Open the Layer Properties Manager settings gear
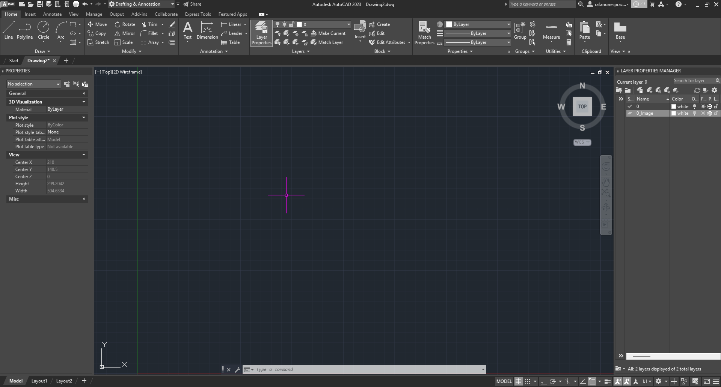The width and height of the screenshot is (721, 387). tap(714, 90)
